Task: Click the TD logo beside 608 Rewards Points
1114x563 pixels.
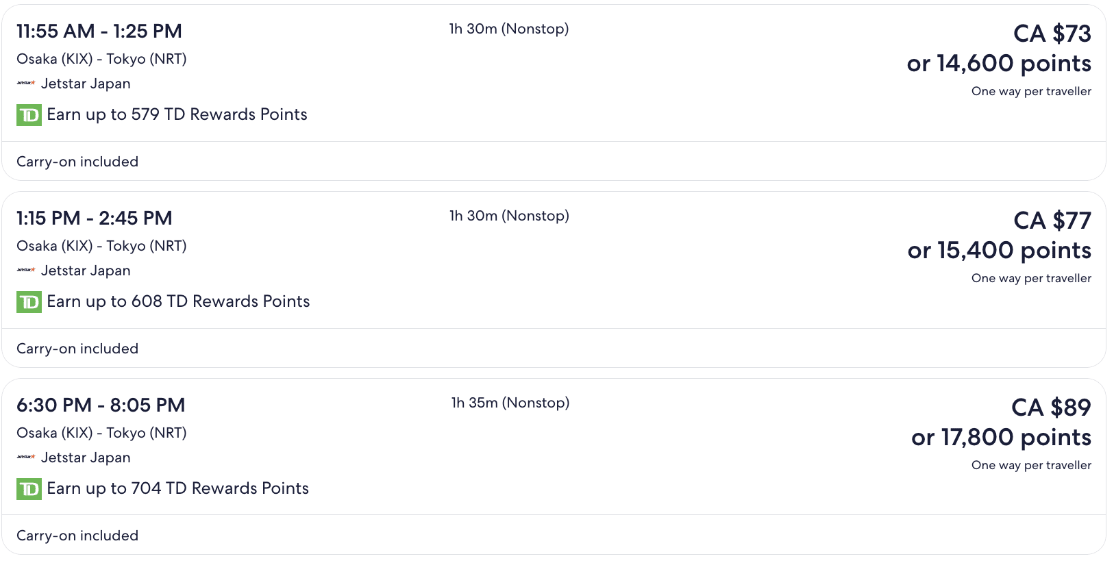Action: click(x=29, y=302)
